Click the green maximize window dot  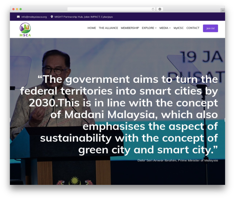click(21, 9)
